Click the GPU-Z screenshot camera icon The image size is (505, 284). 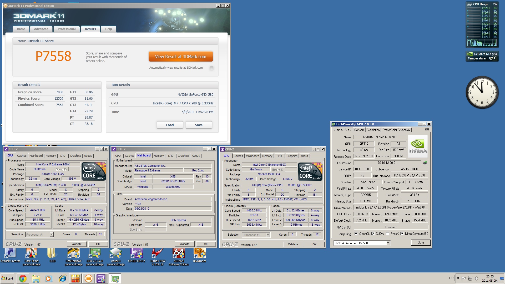pos(427,129)
